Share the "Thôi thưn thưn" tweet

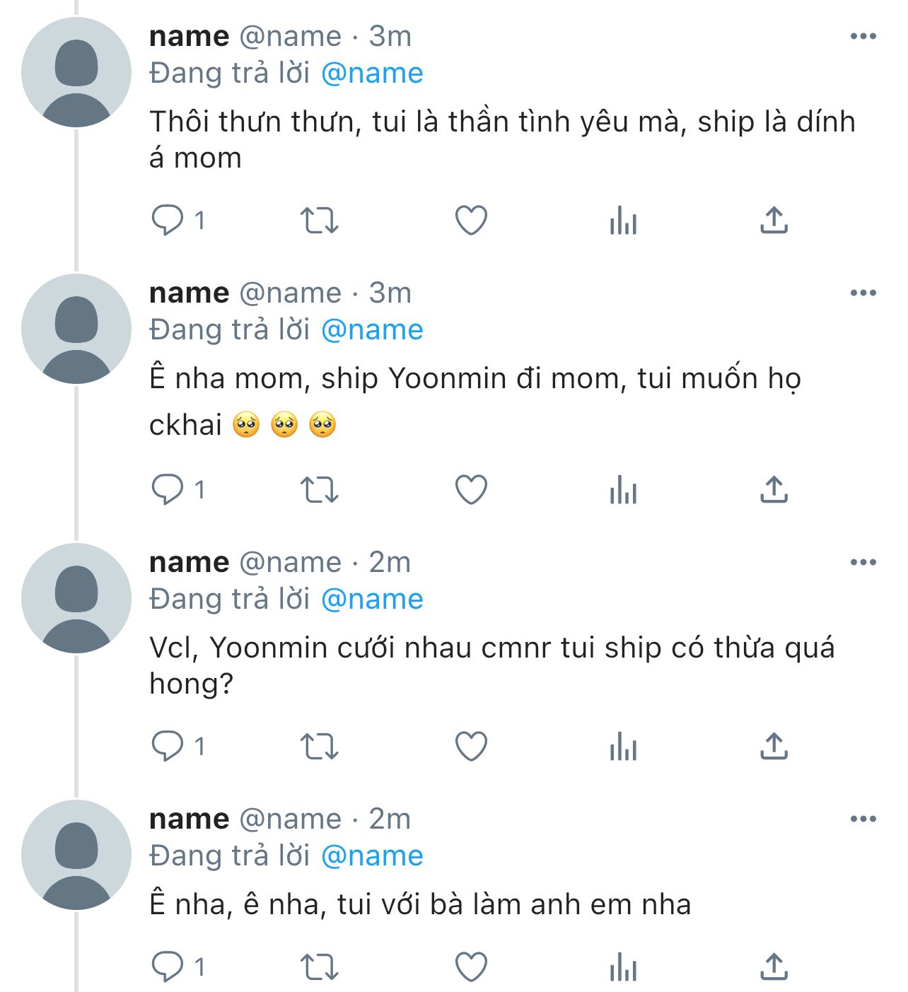774,221
